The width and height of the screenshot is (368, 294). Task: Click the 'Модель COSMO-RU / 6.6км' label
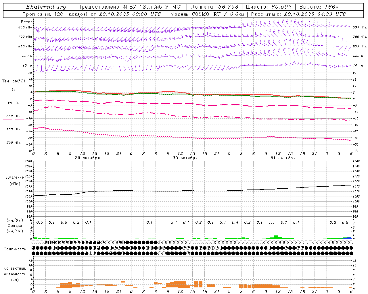click(x=207, y=14)
